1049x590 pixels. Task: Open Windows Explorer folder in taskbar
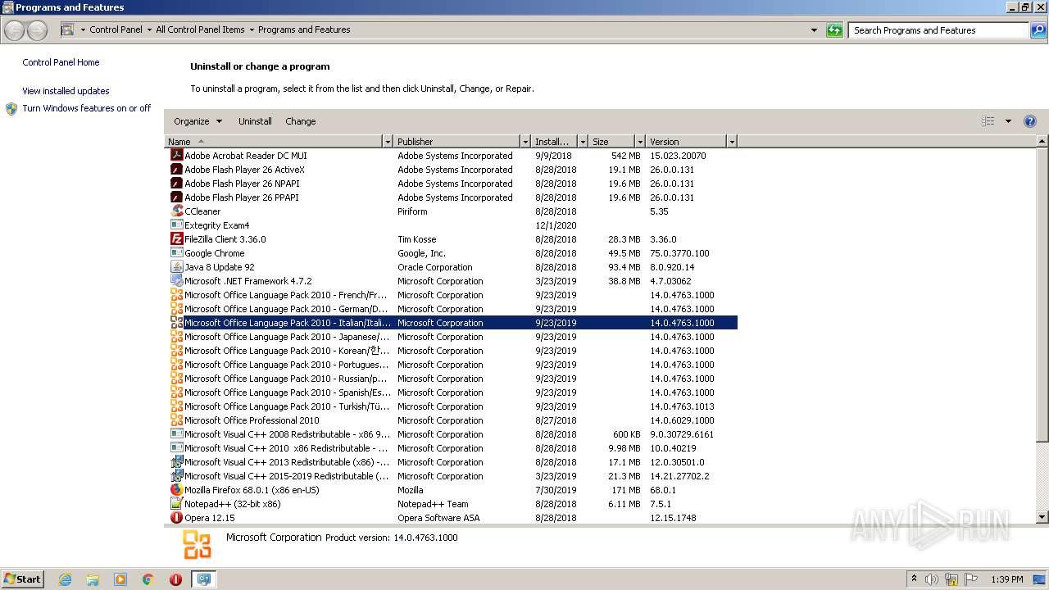pyautogui.click(x=93, y=579)
